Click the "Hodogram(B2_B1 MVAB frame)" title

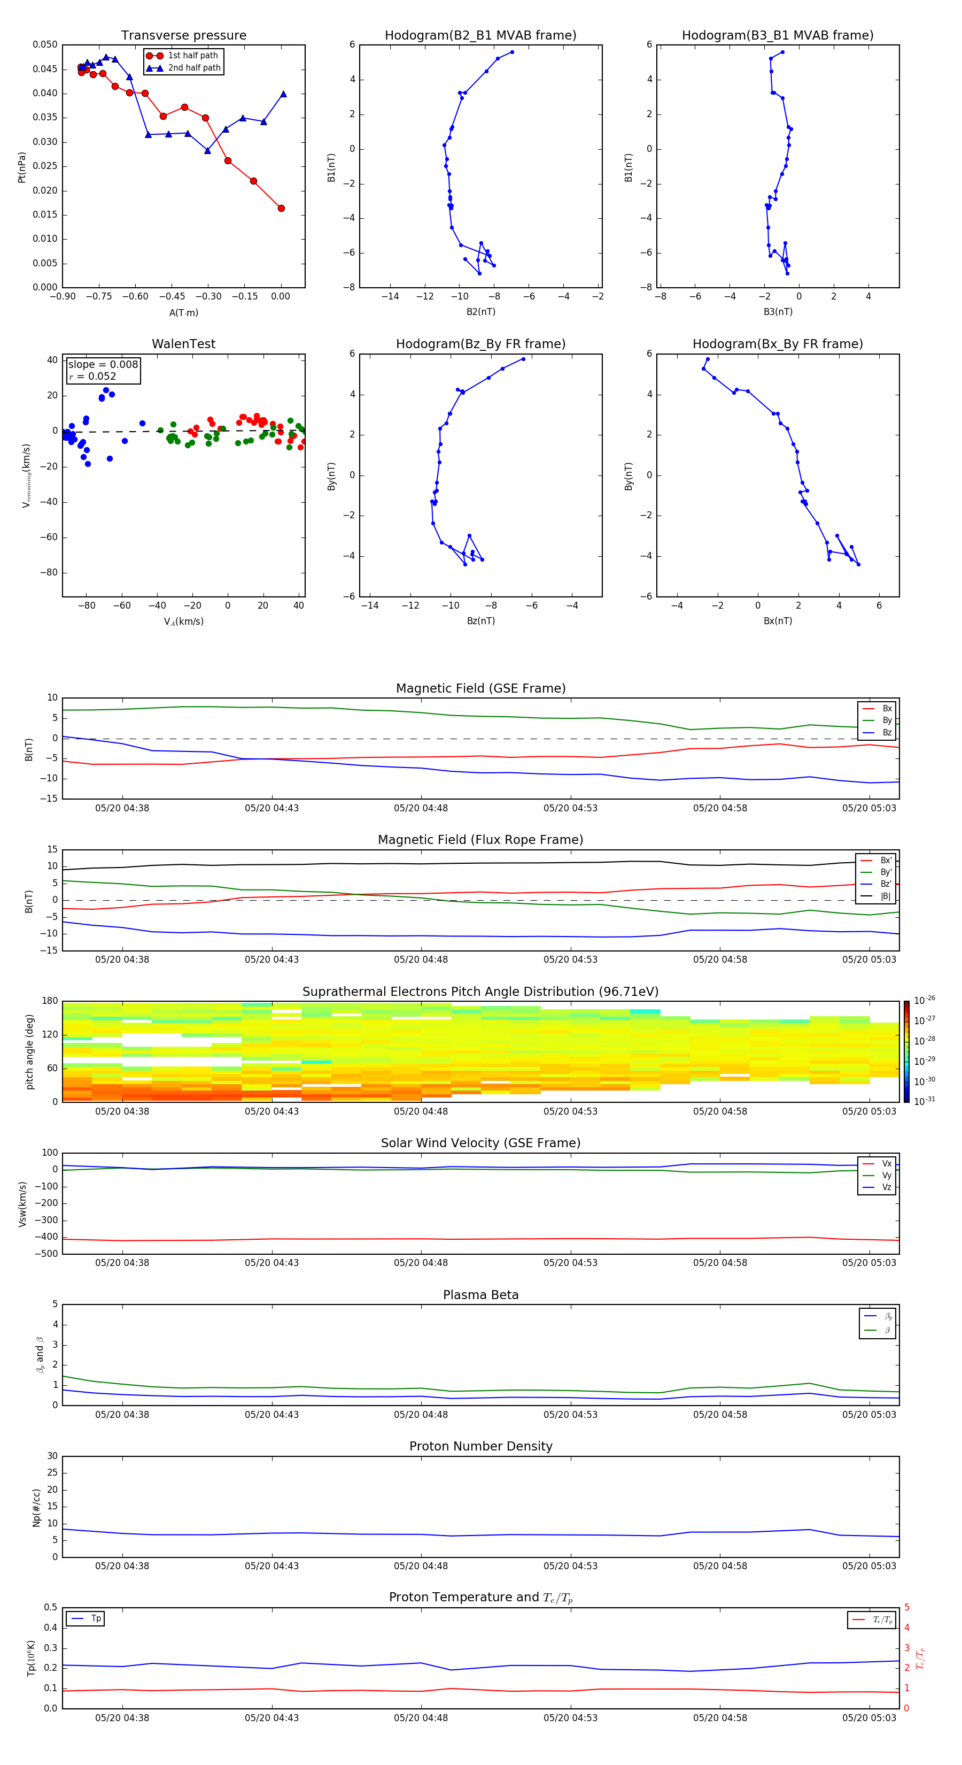point(480,36)
